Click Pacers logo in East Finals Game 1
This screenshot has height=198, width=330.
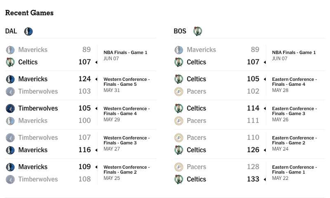(179, 167)
